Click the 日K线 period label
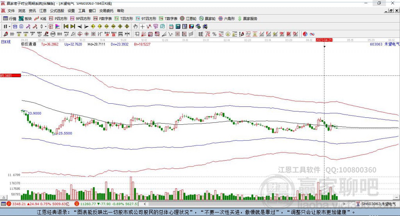400x216 pixels. (6, 42)
